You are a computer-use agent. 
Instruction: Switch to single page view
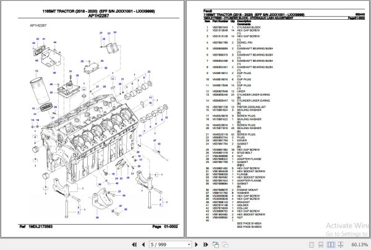(312, 244)
